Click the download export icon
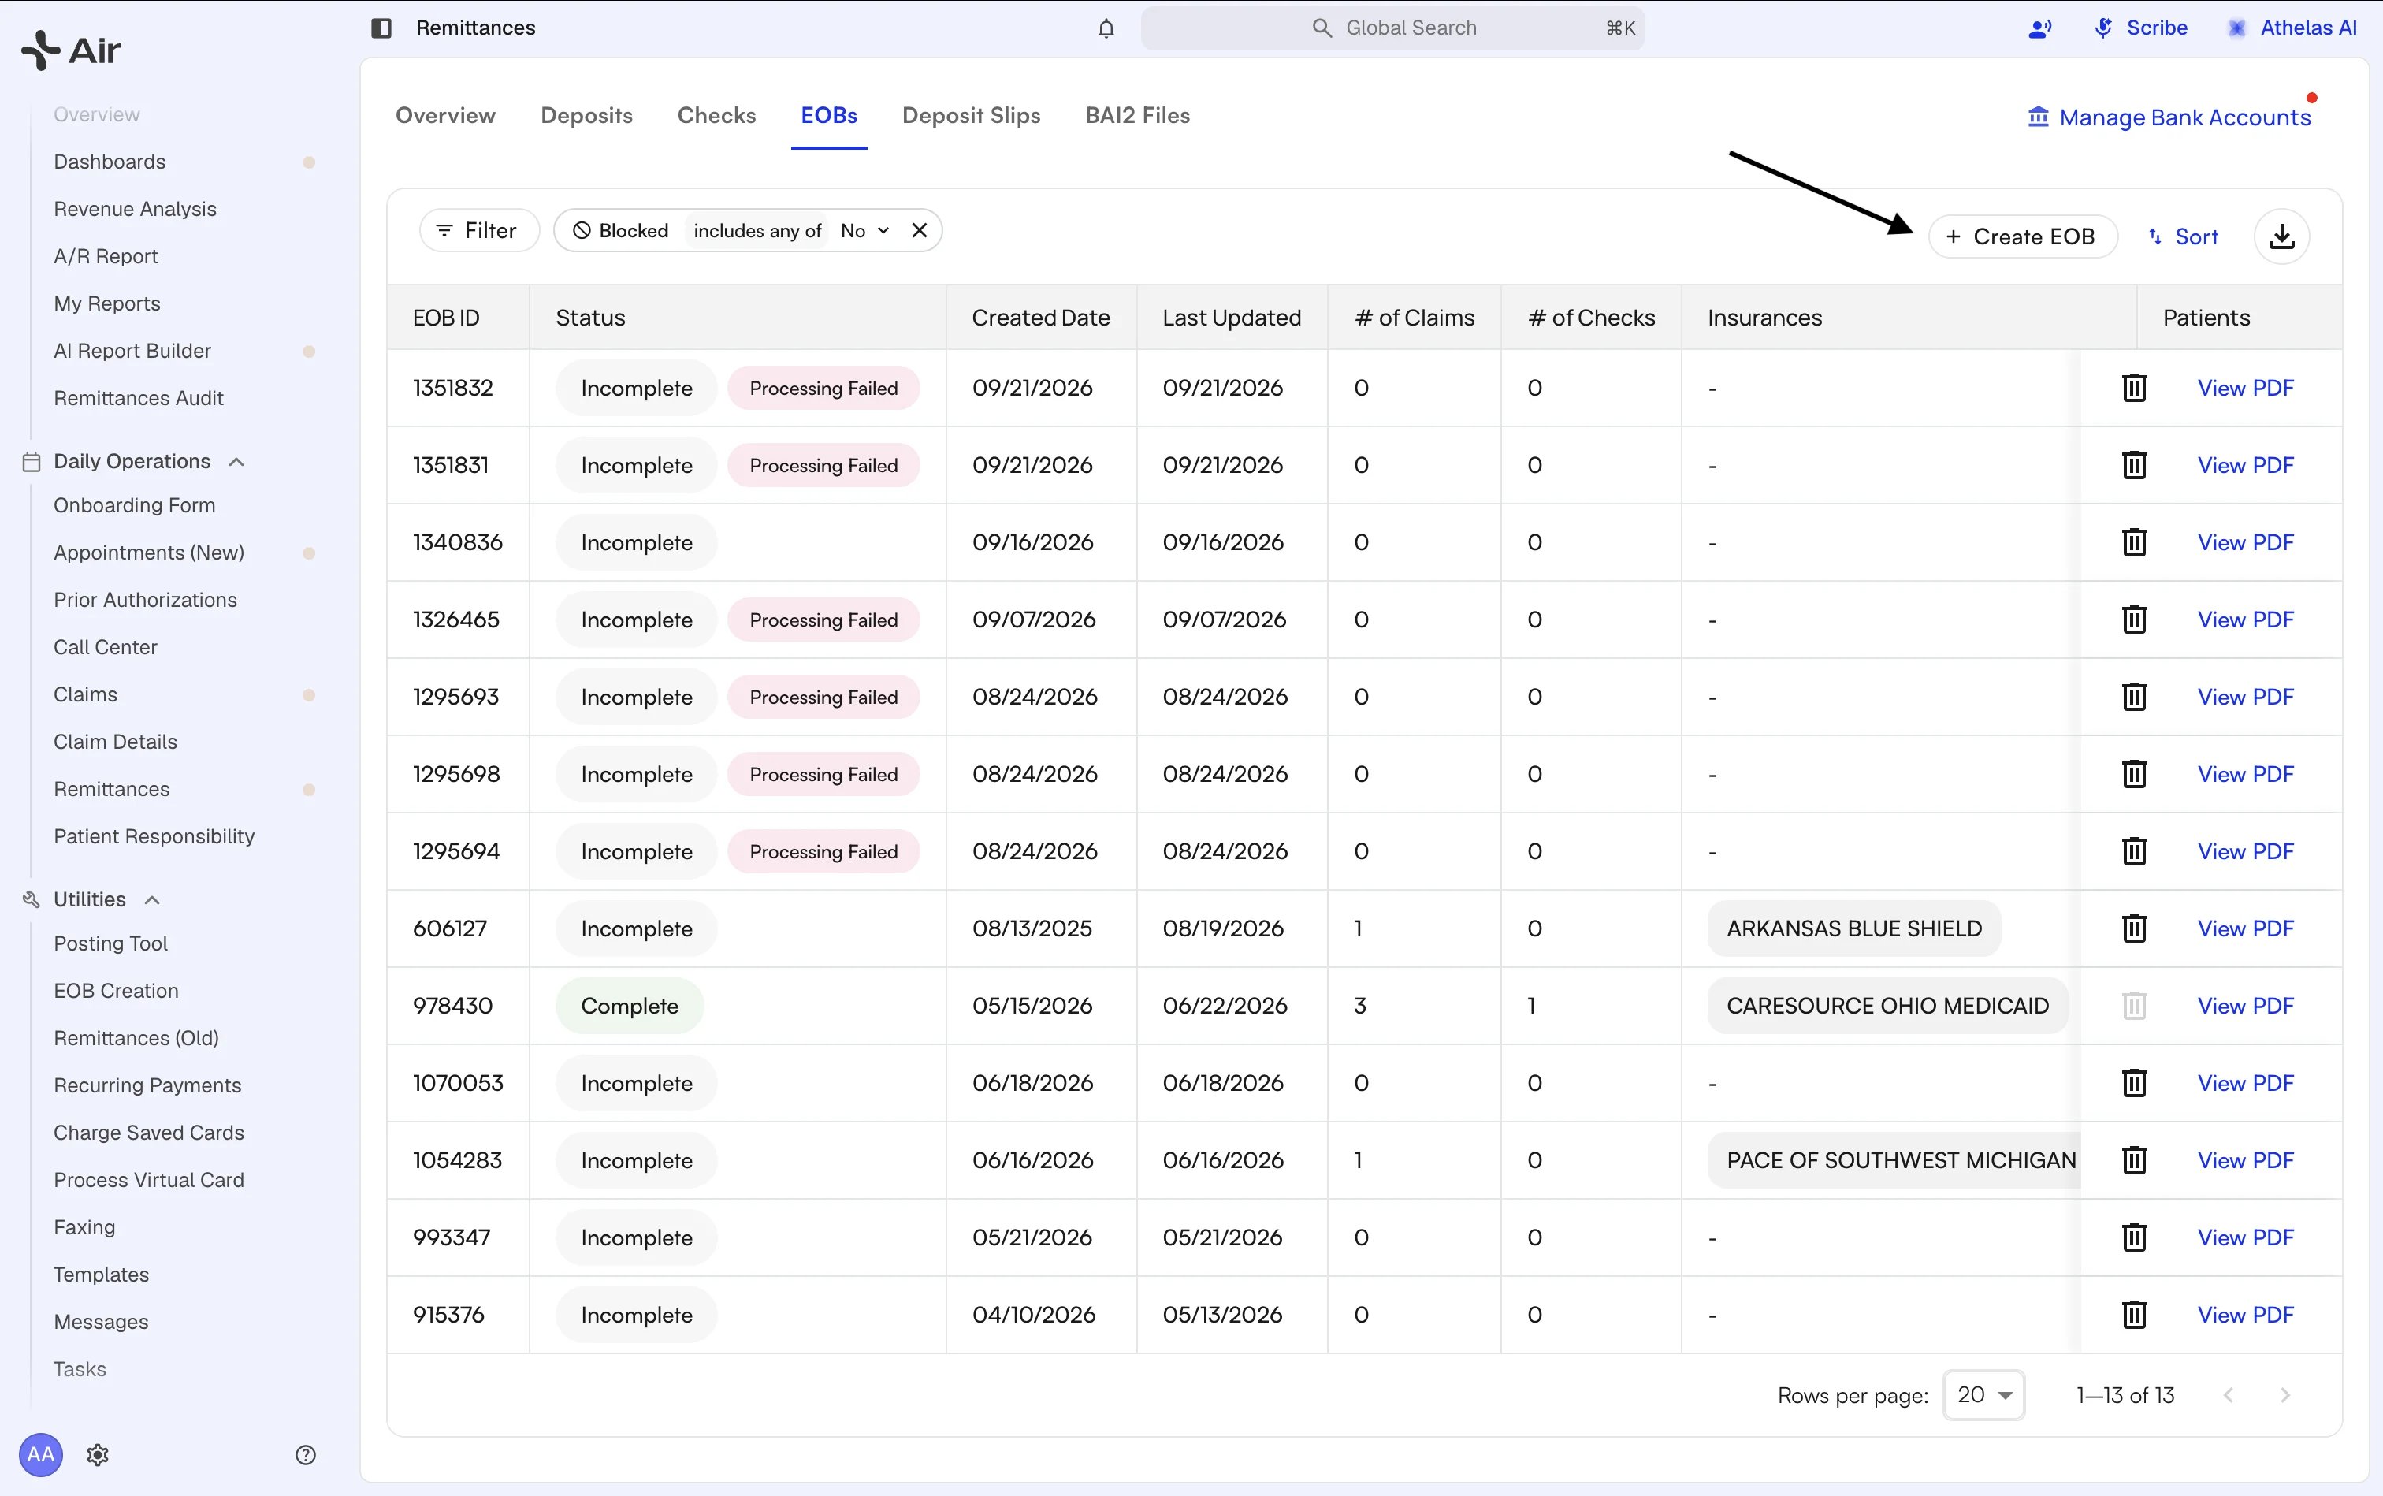The height and width of the screenshot is (1496, 2383). 2281,236
